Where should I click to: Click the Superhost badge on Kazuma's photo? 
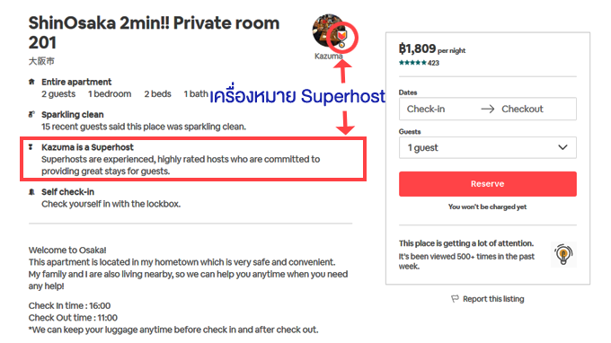point(341,39)
